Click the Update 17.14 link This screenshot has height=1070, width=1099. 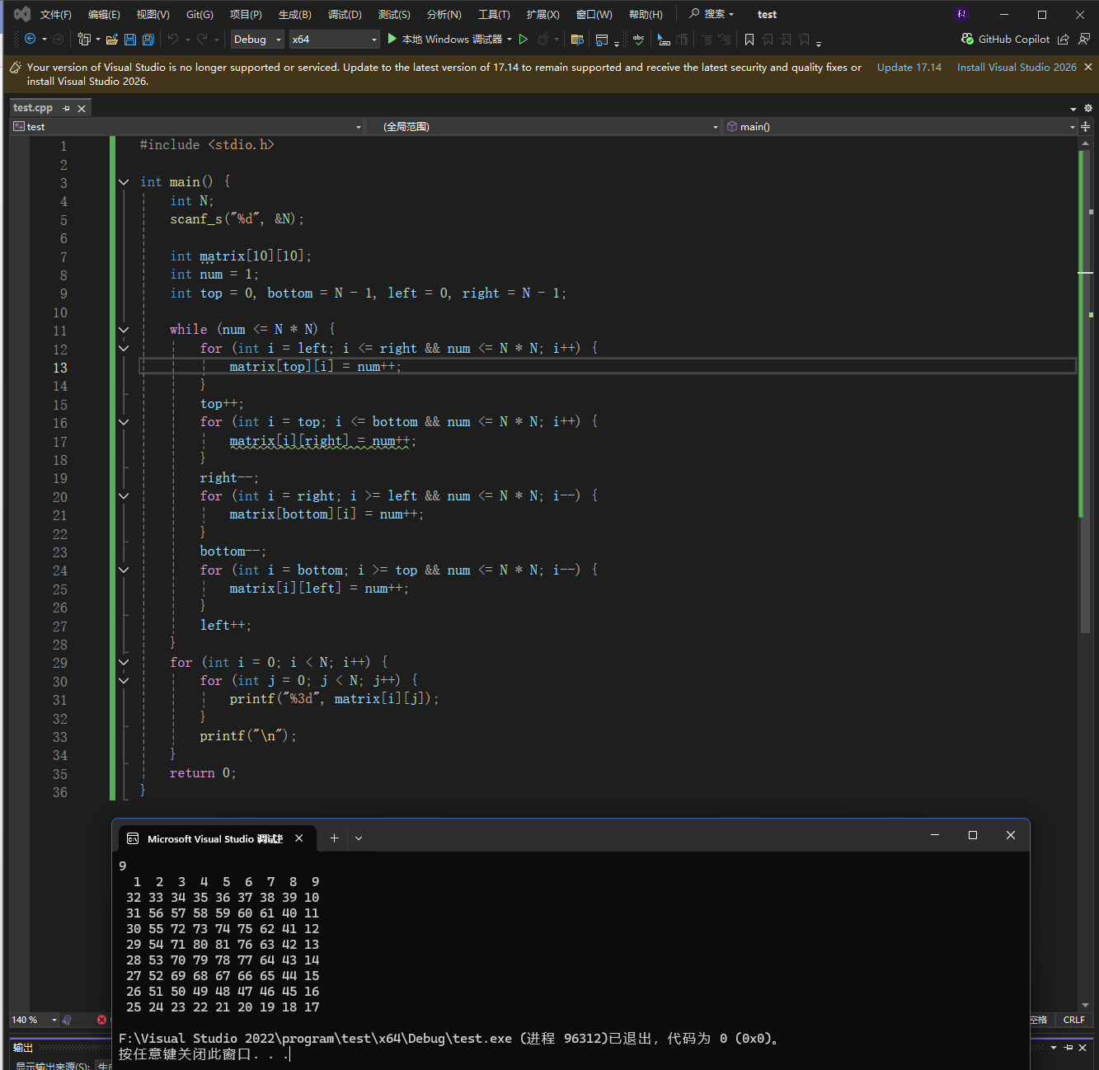tap(909, 68)
